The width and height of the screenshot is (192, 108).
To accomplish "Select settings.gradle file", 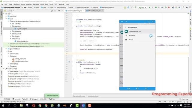I will 15,84.
